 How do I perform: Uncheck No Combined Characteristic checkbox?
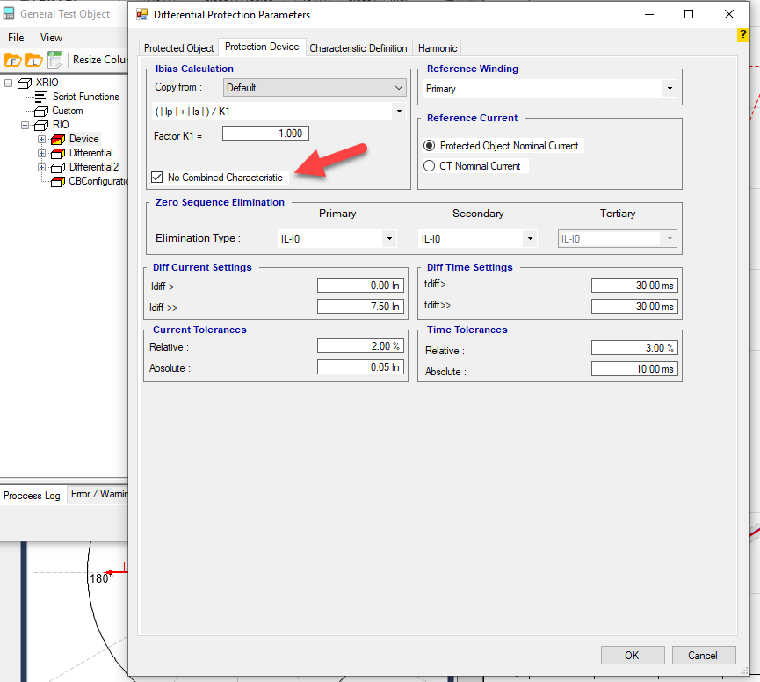156,178
